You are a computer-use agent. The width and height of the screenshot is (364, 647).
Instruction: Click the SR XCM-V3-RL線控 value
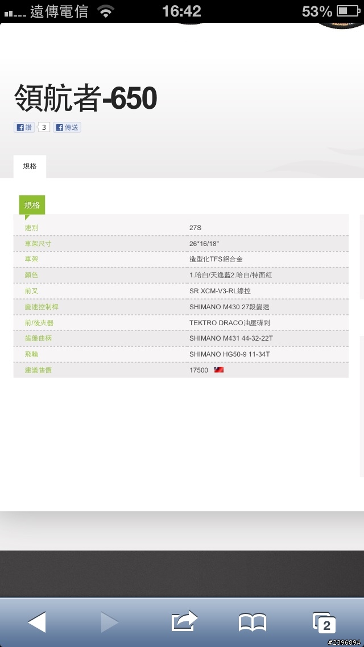coord(220,291)
